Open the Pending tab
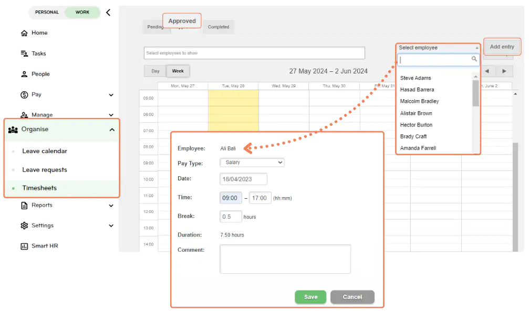The width and height of the screenshot is (529, 312). click(x=155, y=27)
